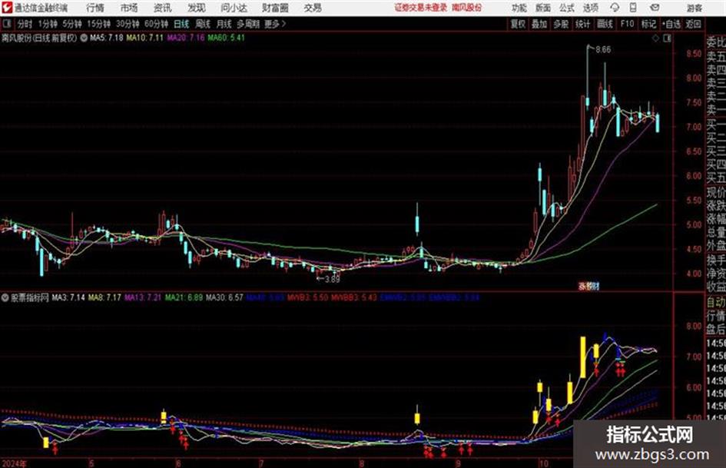Switch to the 15分钟 period tab
Screen dimensions: 726x468
tap(99, 24)
